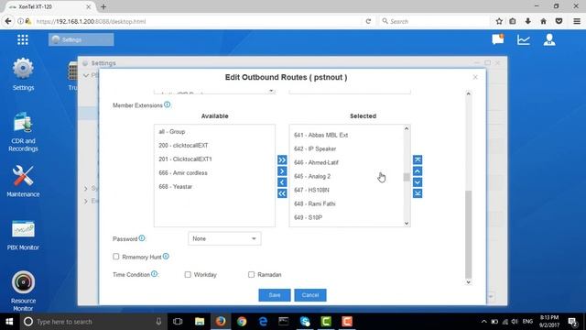Reload the browser page

click(x=368, y=21)
